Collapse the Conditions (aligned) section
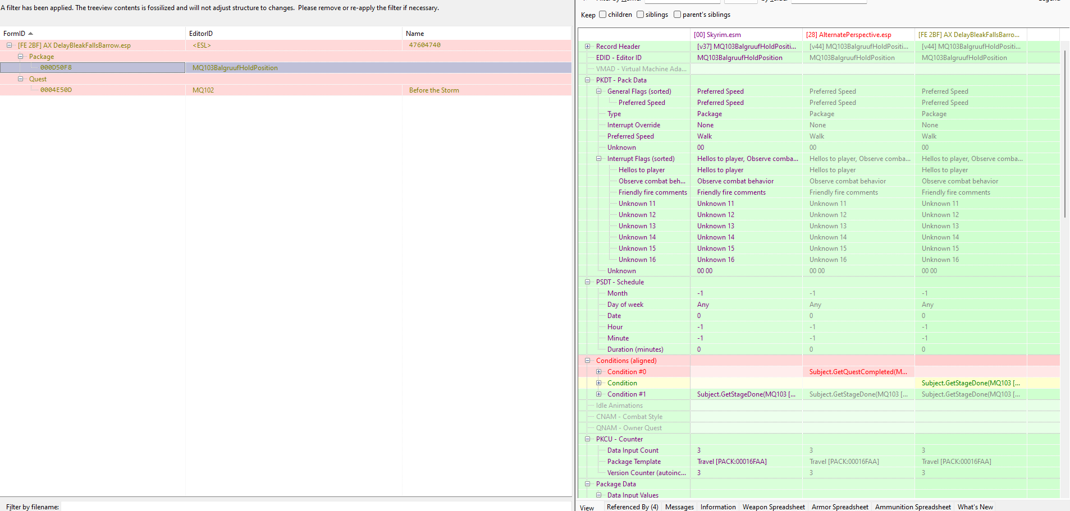 click(x=587, y=361)
